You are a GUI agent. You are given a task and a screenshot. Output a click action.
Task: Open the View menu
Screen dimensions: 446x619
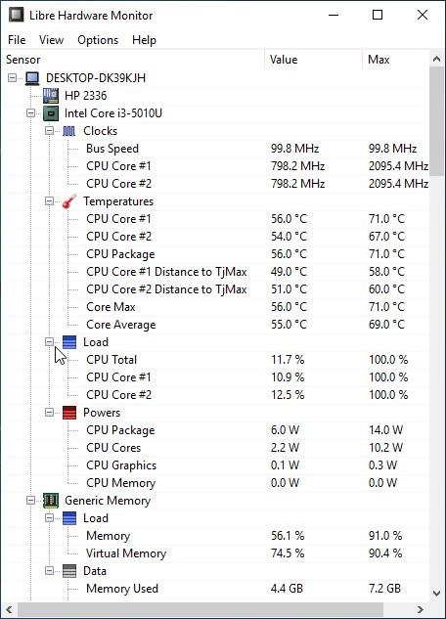point(51,40)
